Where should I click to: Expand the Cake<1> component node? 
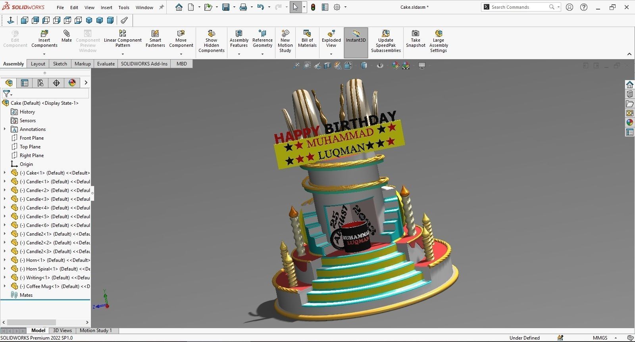click(x=5, y=173)
